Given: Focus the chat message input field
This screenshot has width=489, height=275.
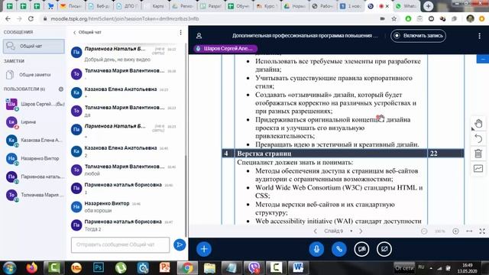Looking at the screenshot, I should [x=121, y=244].
